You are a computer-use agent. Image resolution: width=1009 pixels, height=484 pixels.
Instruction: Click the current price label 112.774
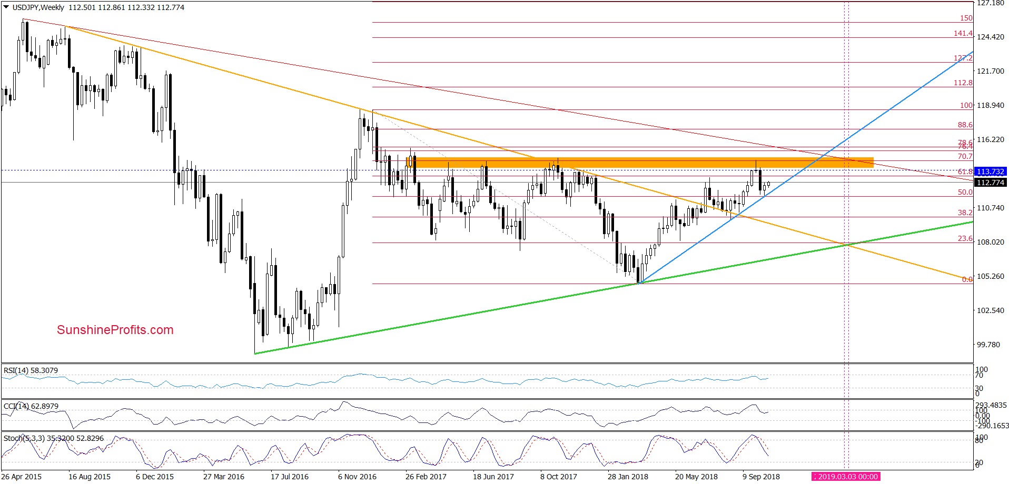[990, 183]
